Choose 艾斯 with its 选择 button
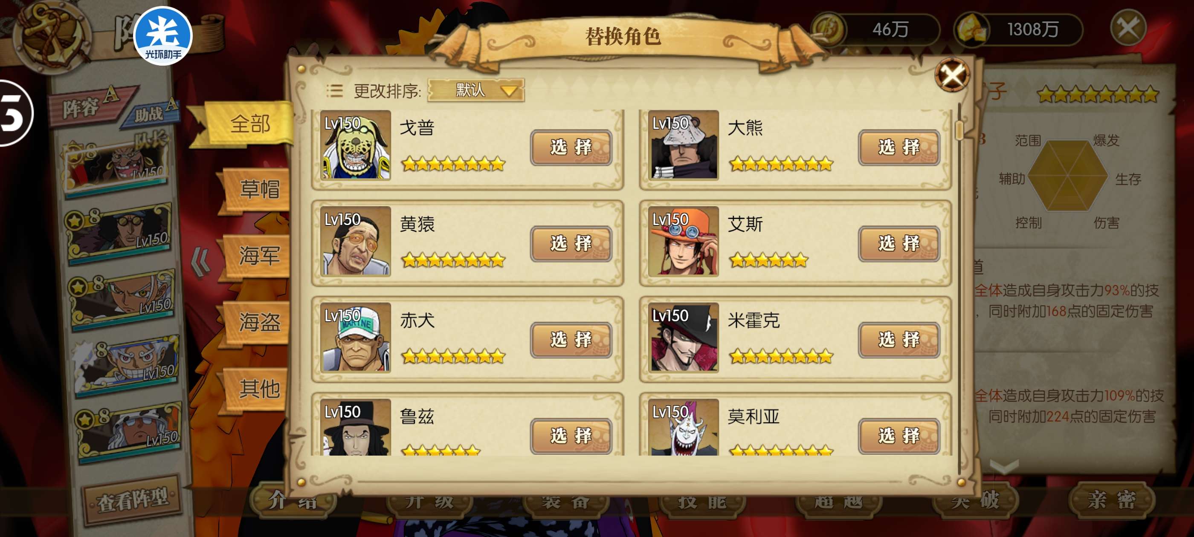The image size is (1194, 537). click(x=899, y=243)
